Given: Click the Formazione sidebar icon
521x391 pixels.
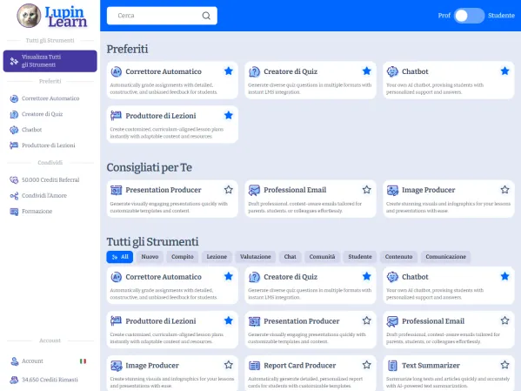Looking at the screenshot, I should click(14, 212).
